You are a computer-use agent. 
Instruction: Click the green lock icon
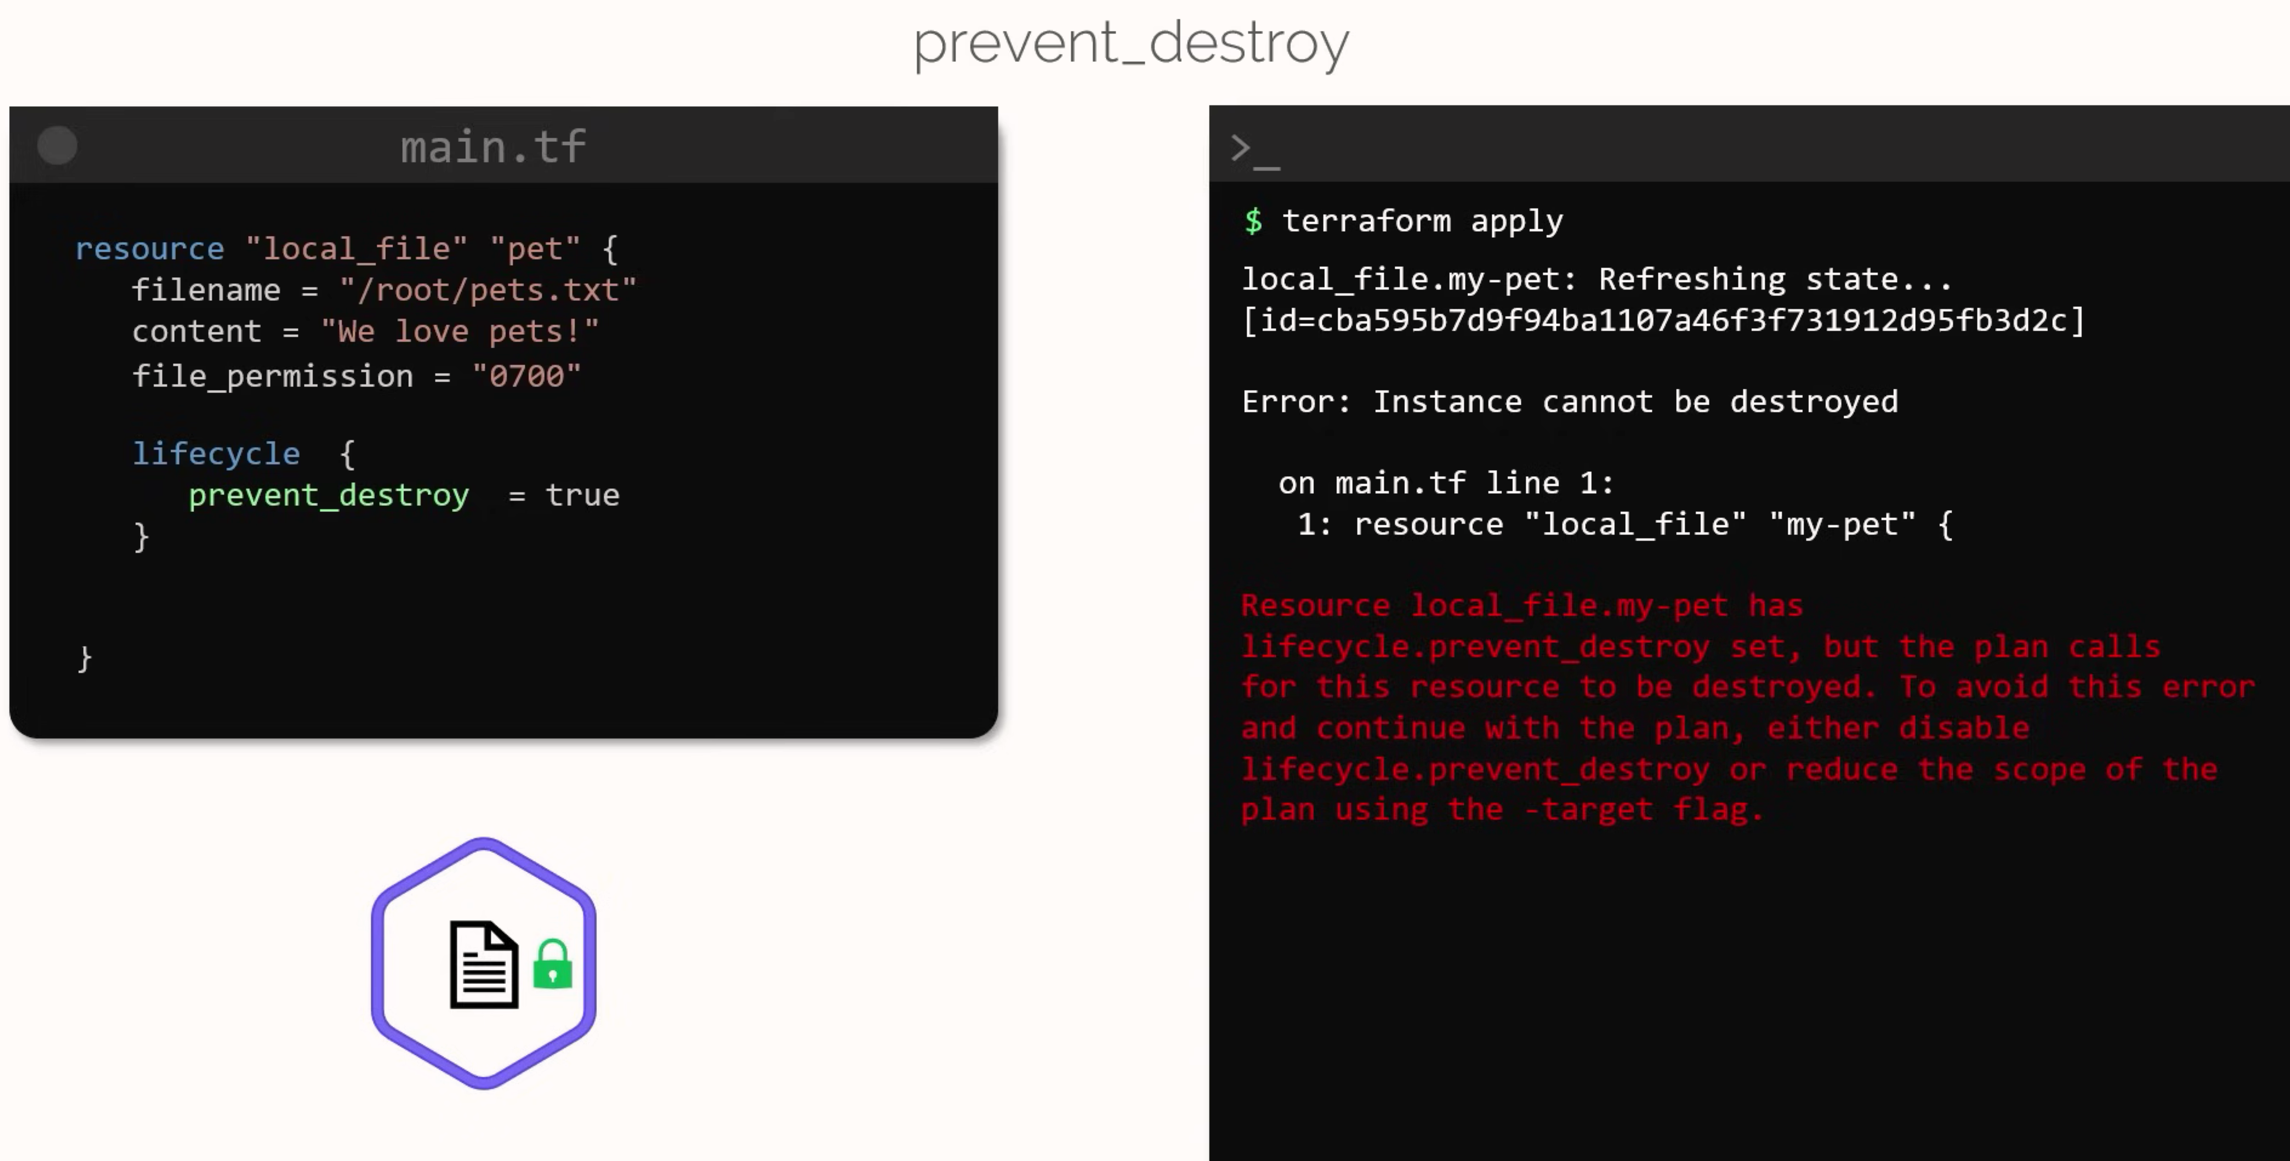pos(552,964)
